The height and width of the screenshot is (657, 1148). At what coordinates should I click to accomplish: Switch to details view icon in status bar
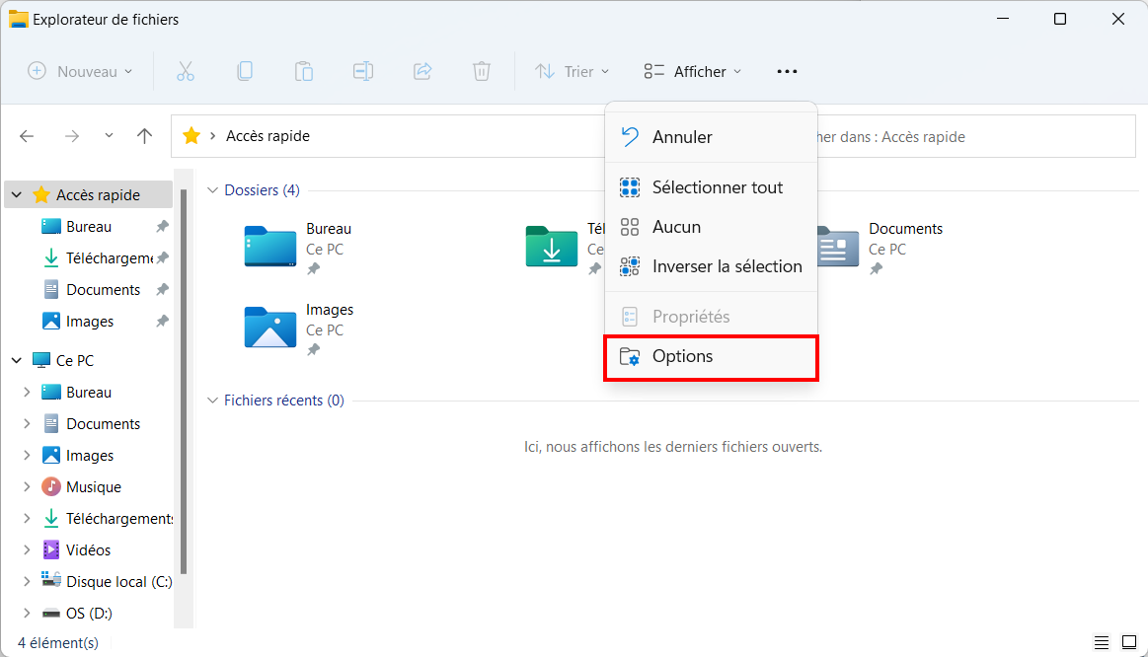(x=1102, y=642)
